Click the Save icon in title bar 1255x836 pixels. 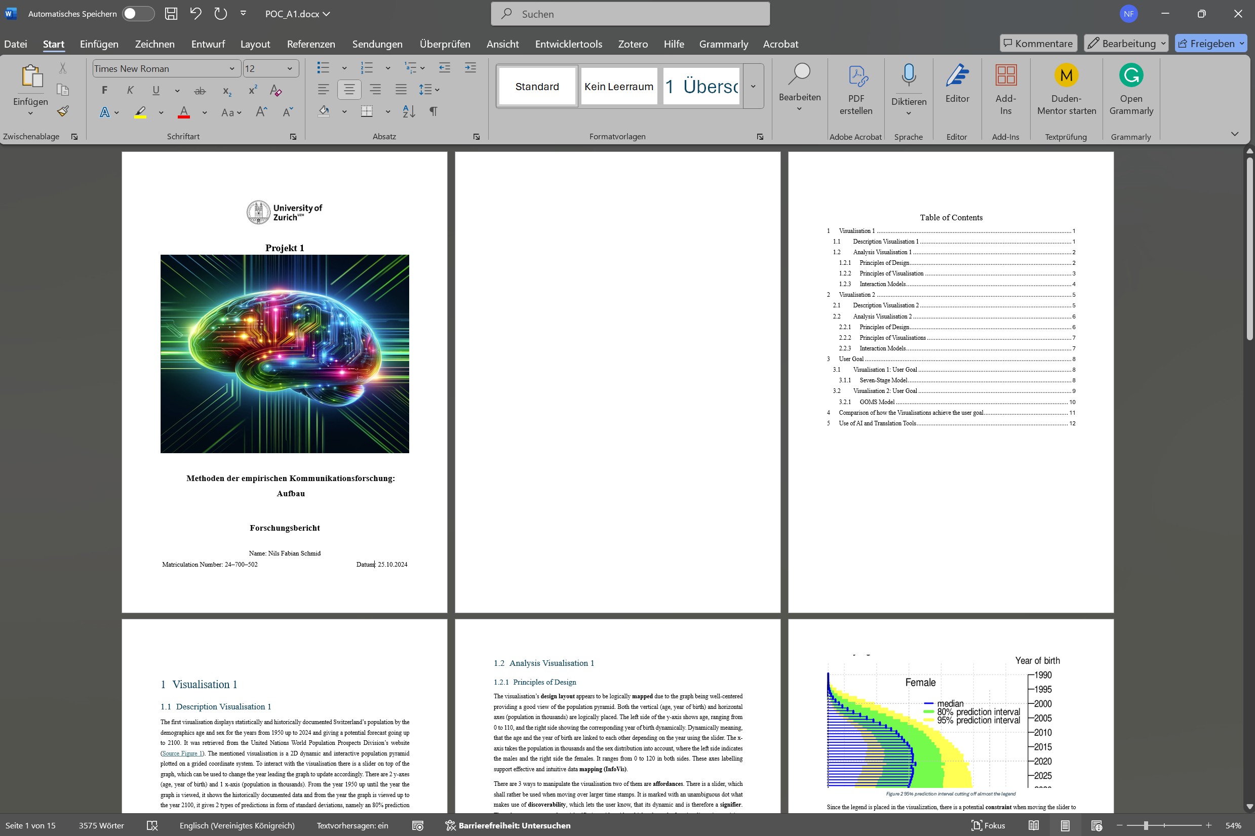[171, 14]
